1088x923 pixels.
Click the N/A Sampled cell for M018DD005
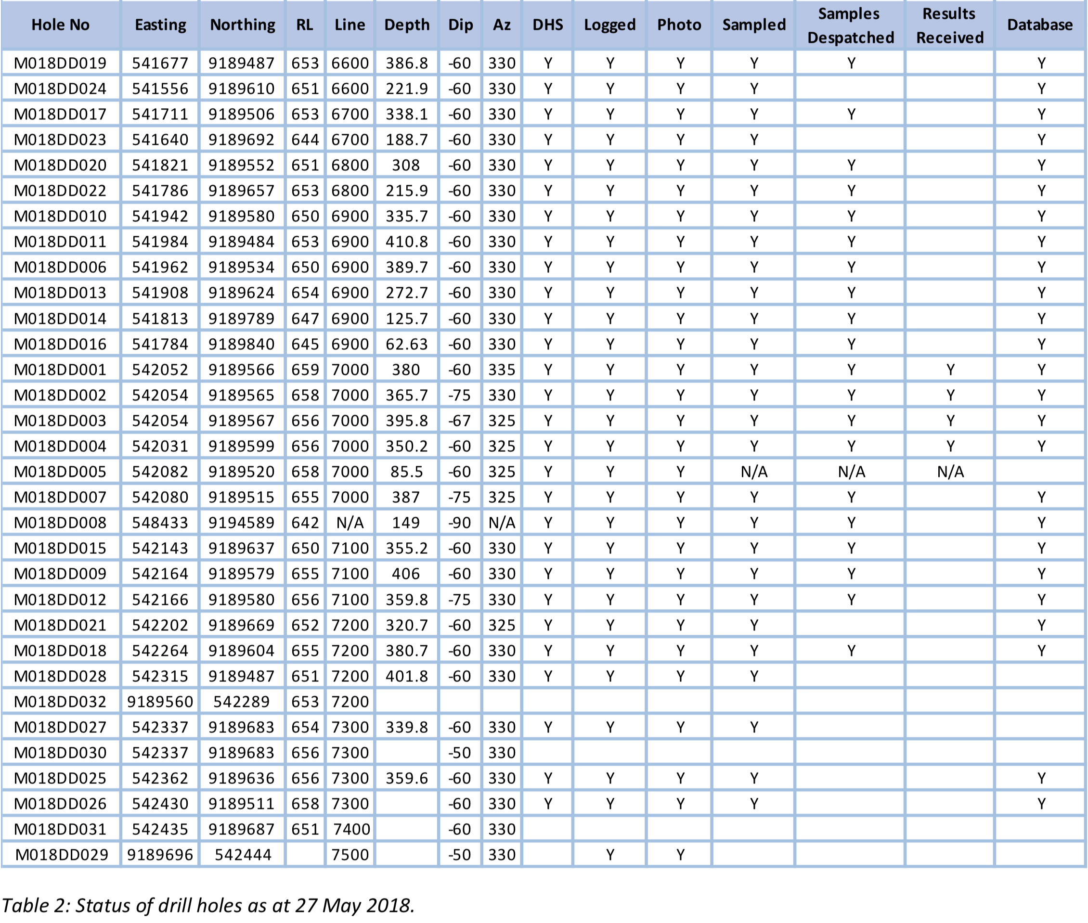[753, 472]
